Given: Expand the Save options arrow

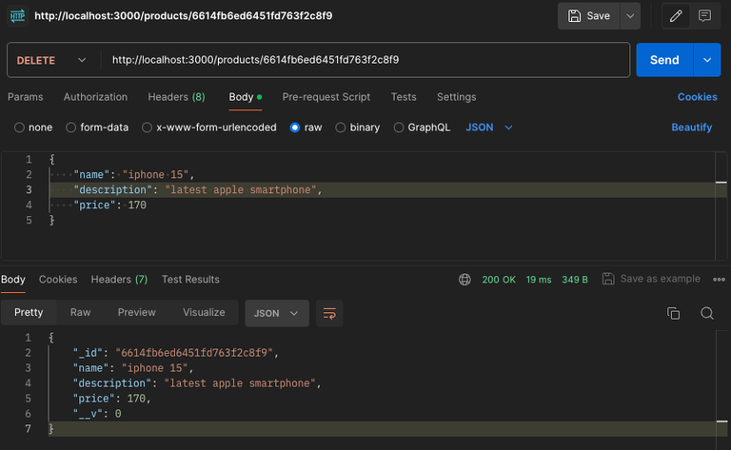Looking at the screenshot, I should (630, 16).
